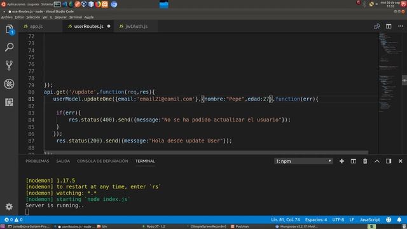Open the Search view in activity bar
Screen dimensions: 407x229
(9, 47)
